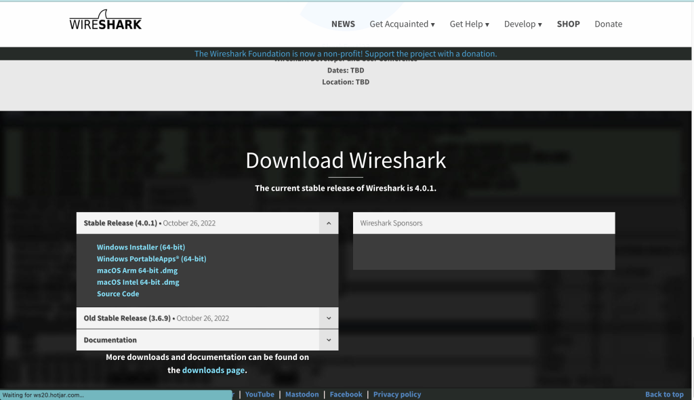Screen dimensions: 694x400
Task: Visit the YouTube footer link
Action: pos(260,394)
